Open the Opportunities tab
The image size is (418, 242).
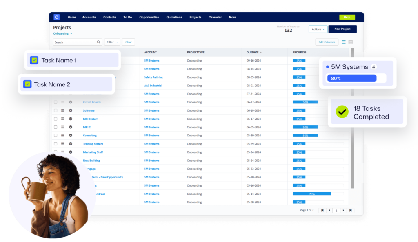click(x=149, y=17)
